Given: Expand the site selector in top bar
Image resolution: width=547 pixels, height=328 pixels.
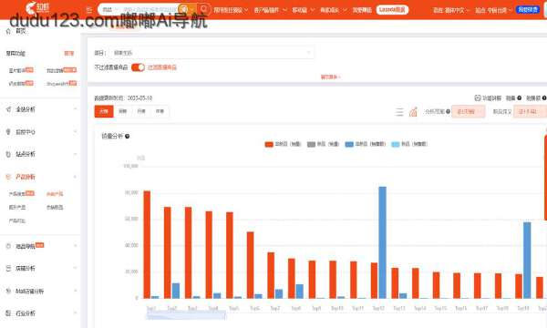Looking at the screenshot, I should [493, 10].
